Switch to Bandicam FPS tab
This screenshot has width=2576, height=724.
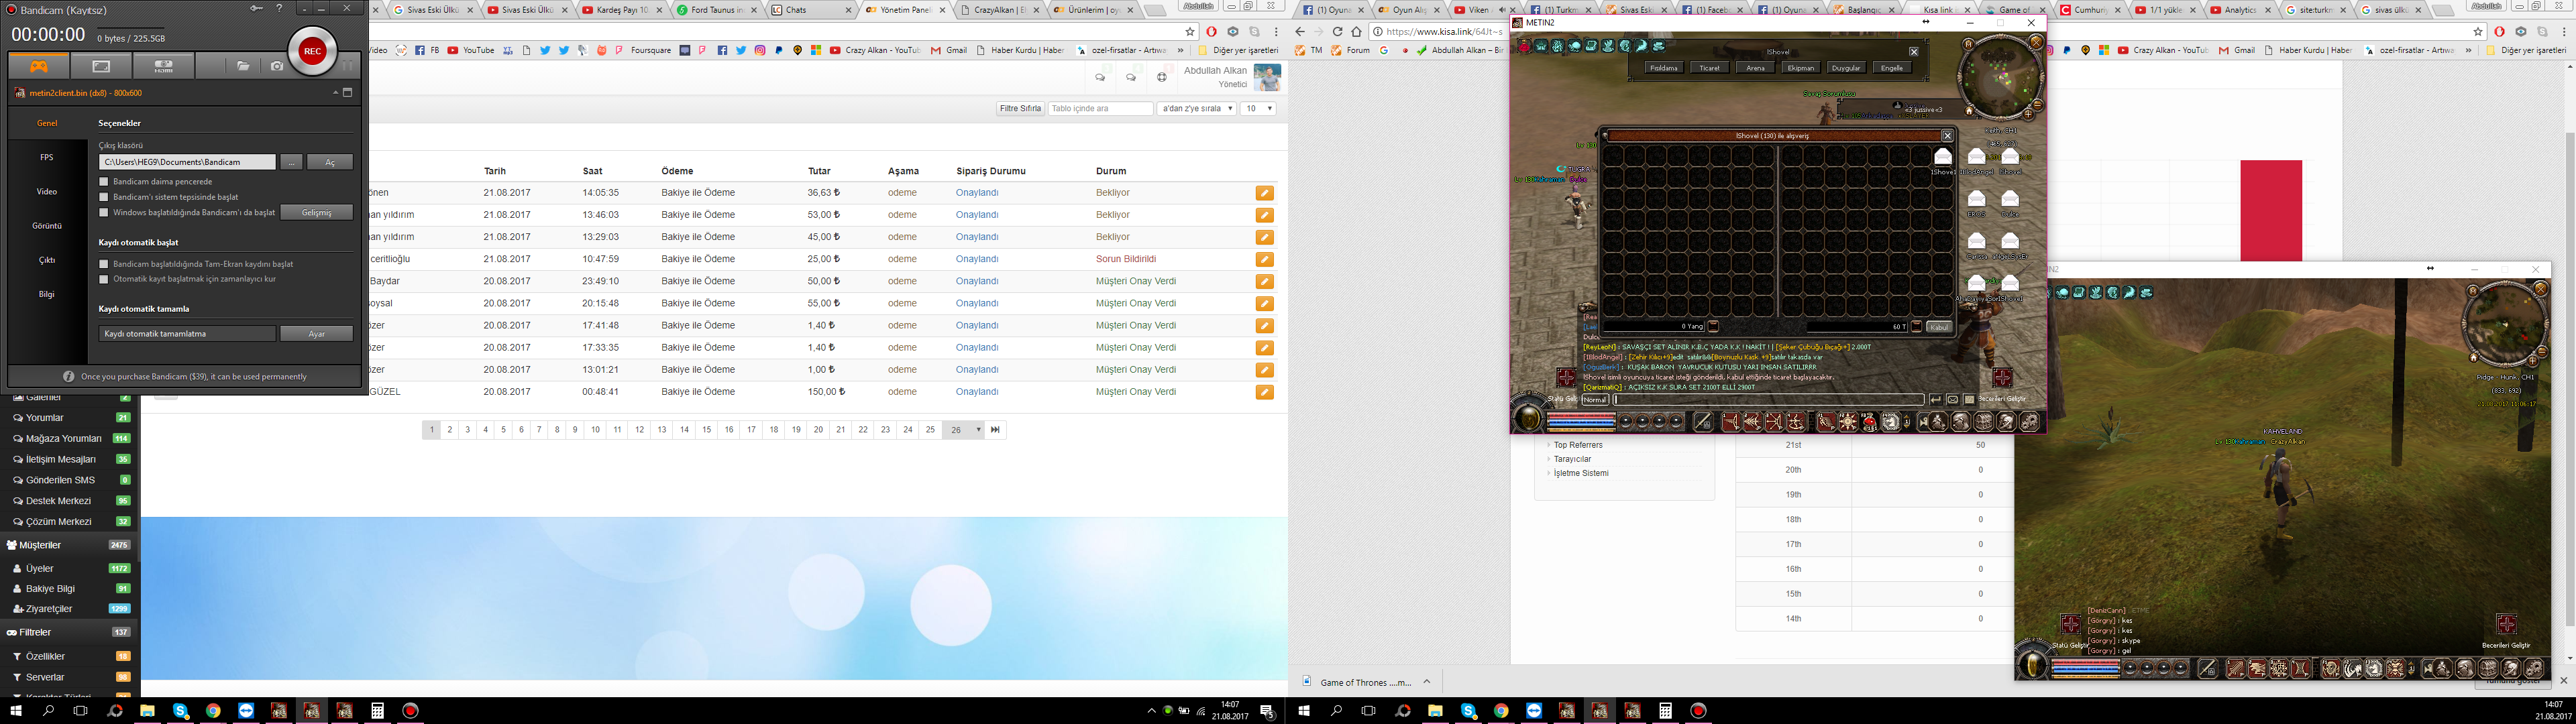click(47, 157)
